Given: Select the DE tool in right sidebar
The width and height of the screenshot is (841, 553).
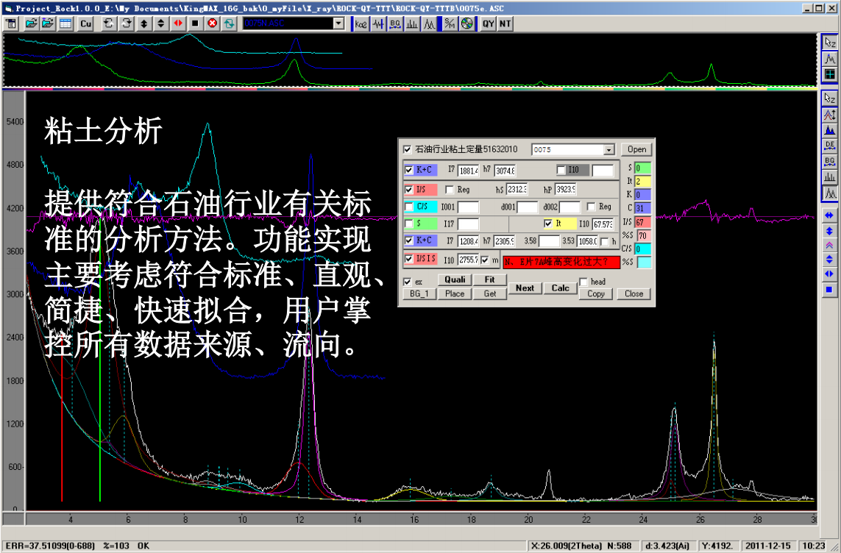Looking at the screenshot, I should coord(829,146).
